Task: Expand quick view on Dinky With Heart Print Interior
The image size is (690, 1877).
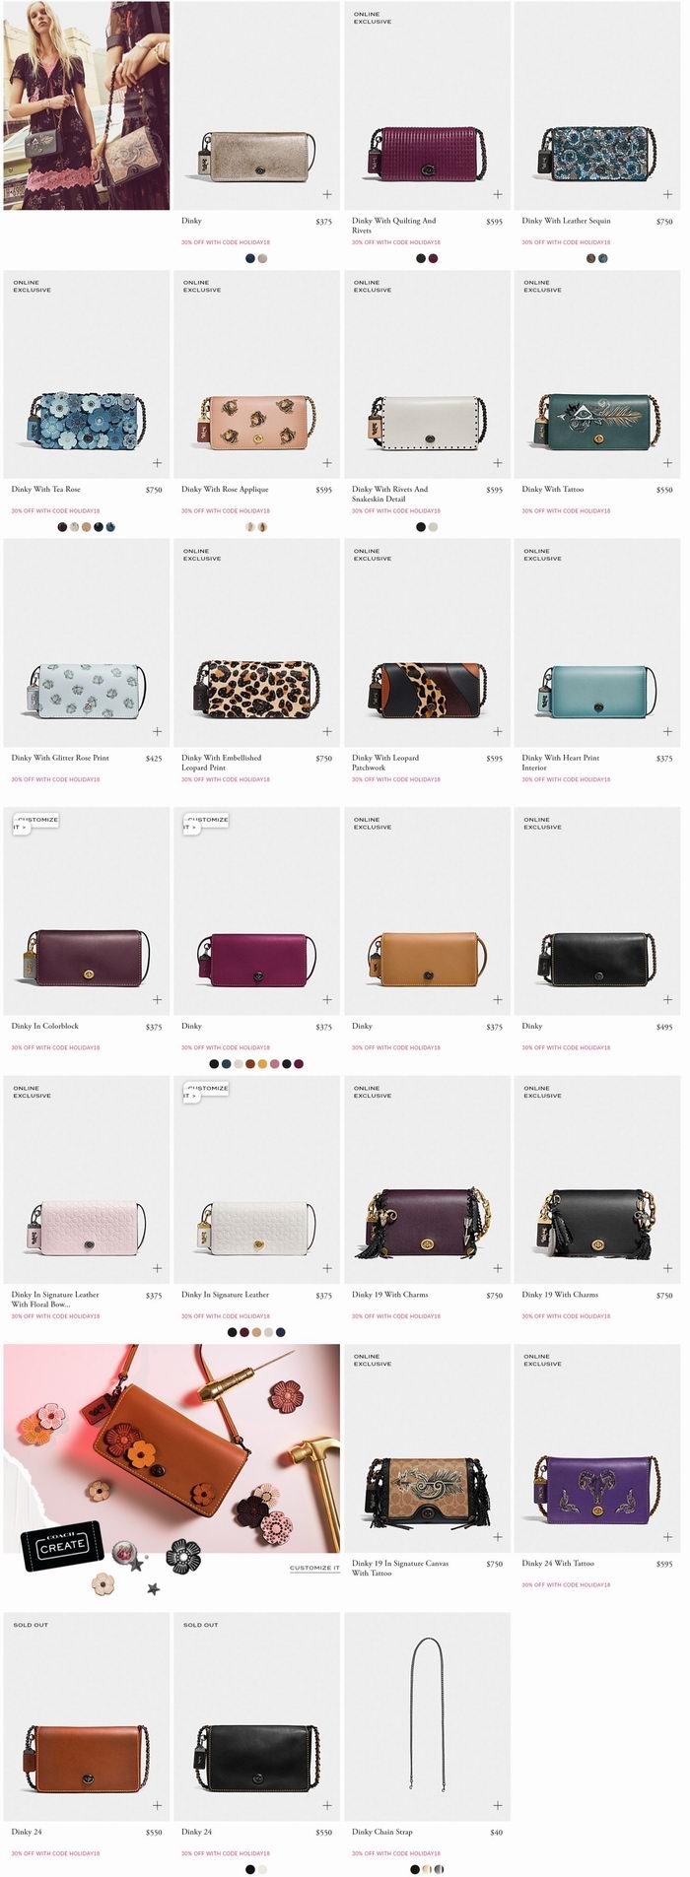Action: click(x=667, y=732)
